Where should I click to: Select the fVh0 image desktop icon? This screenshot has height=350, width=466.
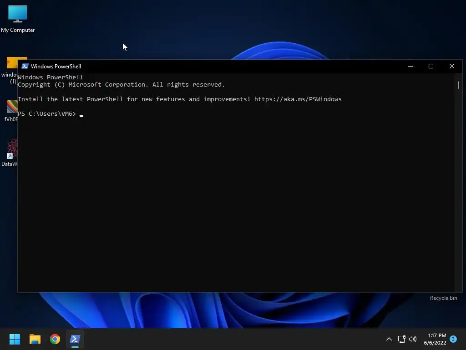pos(11,111)
